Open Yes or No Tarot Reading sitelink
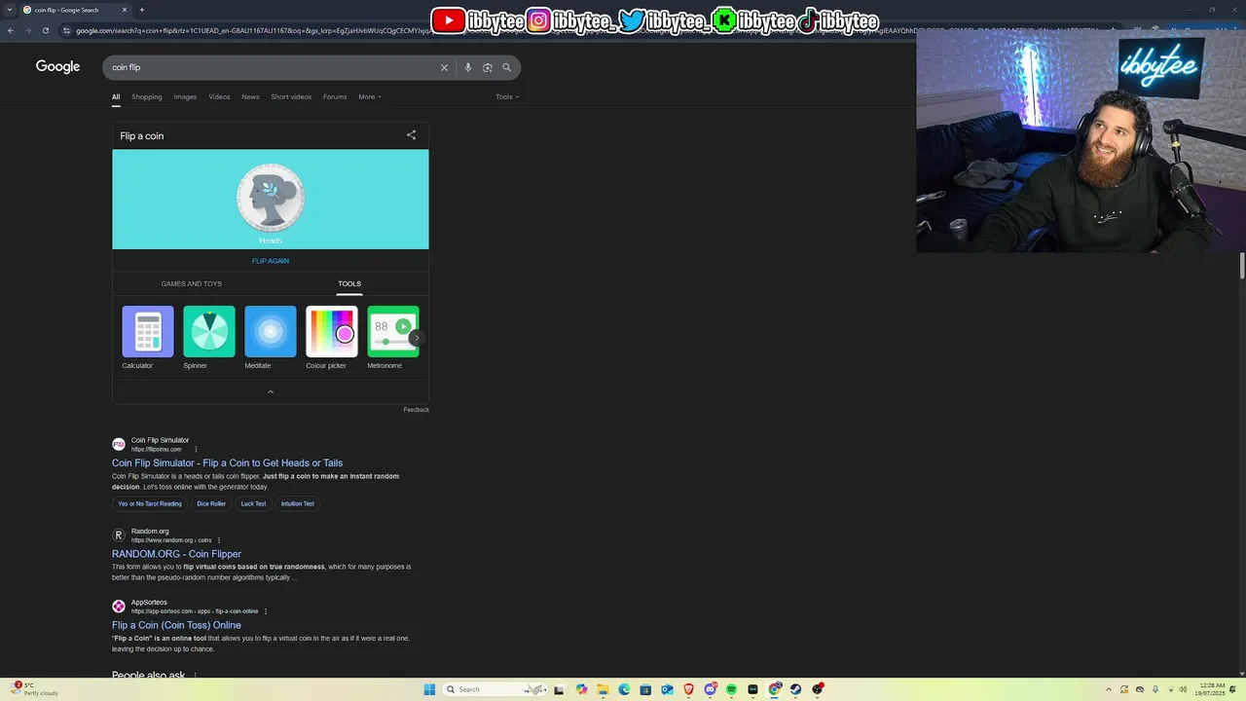This screenshot has height=701, width=1246. (x=150, y=503)
